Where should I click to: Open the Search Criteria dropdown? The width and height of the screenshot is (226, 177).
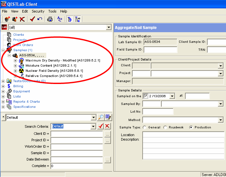pos(93,126)
